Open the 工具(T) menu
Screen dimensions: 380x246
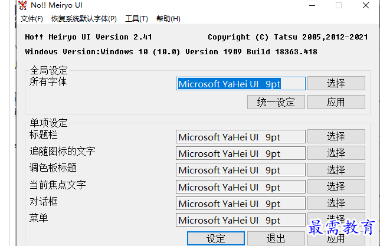[136, 19]
